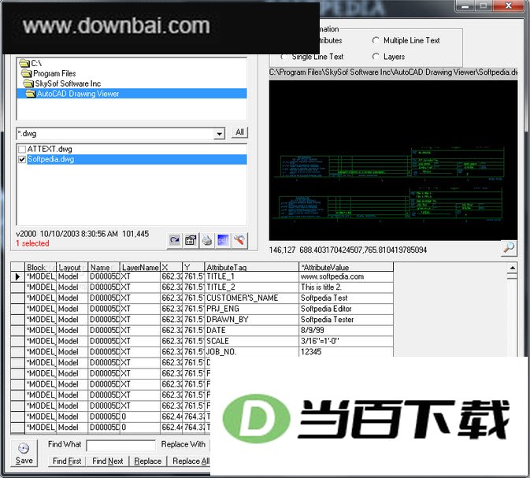Click the DATE tag cell
The image size is (530, 478).
tap(251, 330)
